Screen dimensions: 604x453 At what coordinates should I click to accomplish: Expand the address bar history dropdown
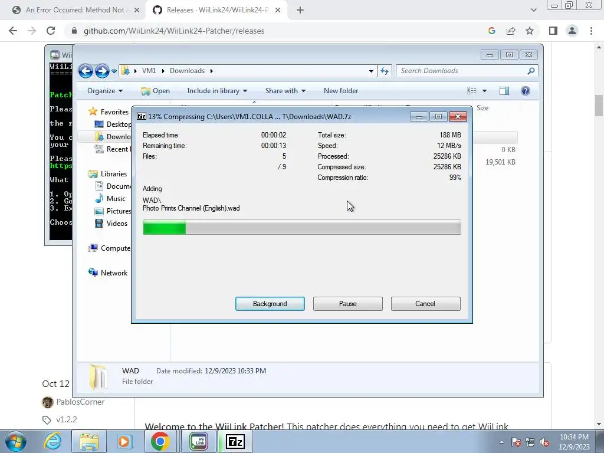pyautogui.click(x=371, y=71)
